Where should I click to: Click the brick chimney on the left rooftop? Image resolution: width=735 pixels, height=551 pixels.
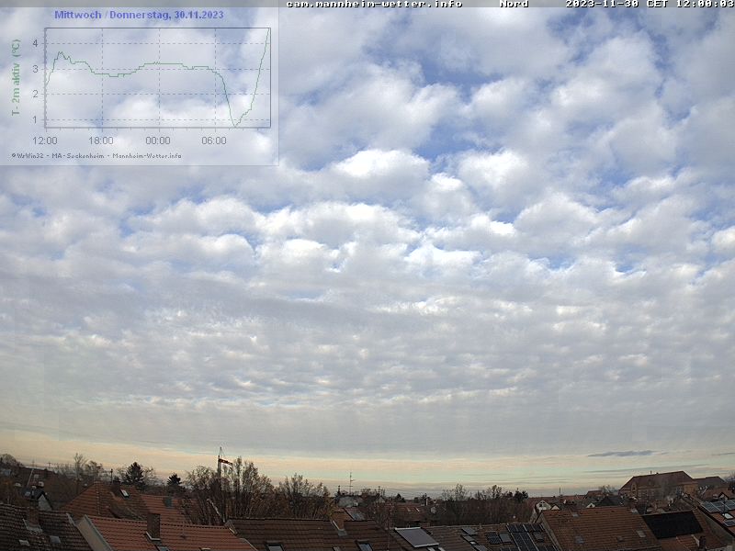153,525
